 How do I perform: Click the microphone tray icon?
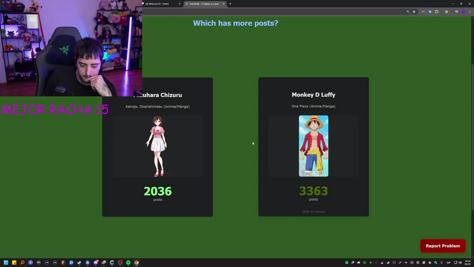coord(441,263)
